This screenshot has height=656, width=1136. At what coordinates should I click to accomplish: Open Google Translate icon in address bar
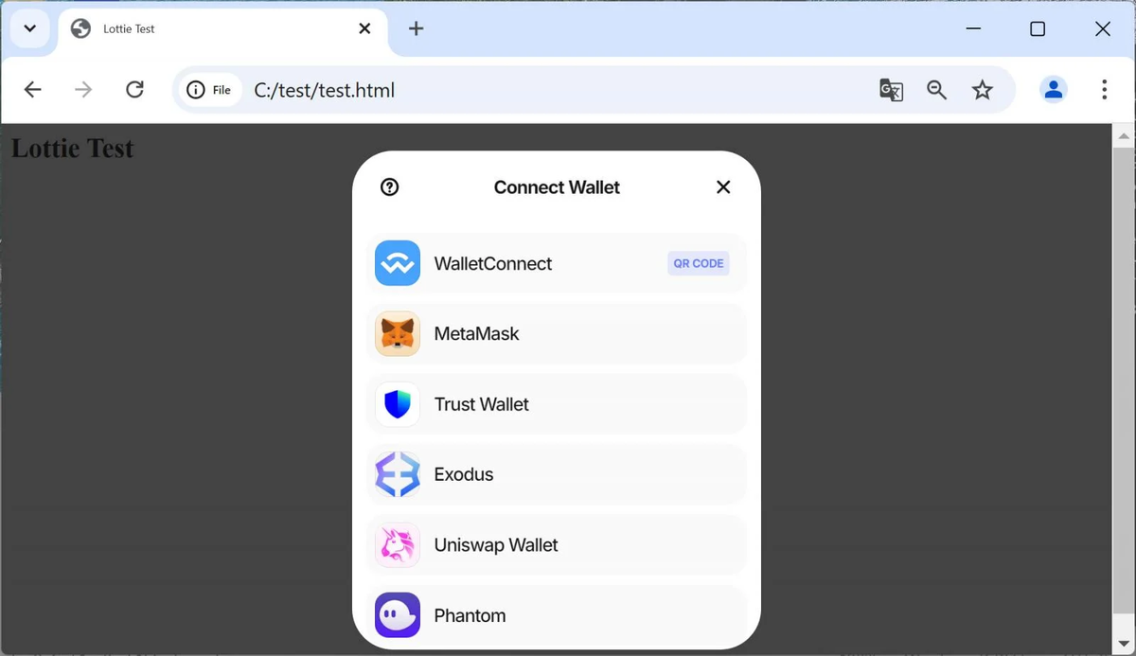[891, 90]
